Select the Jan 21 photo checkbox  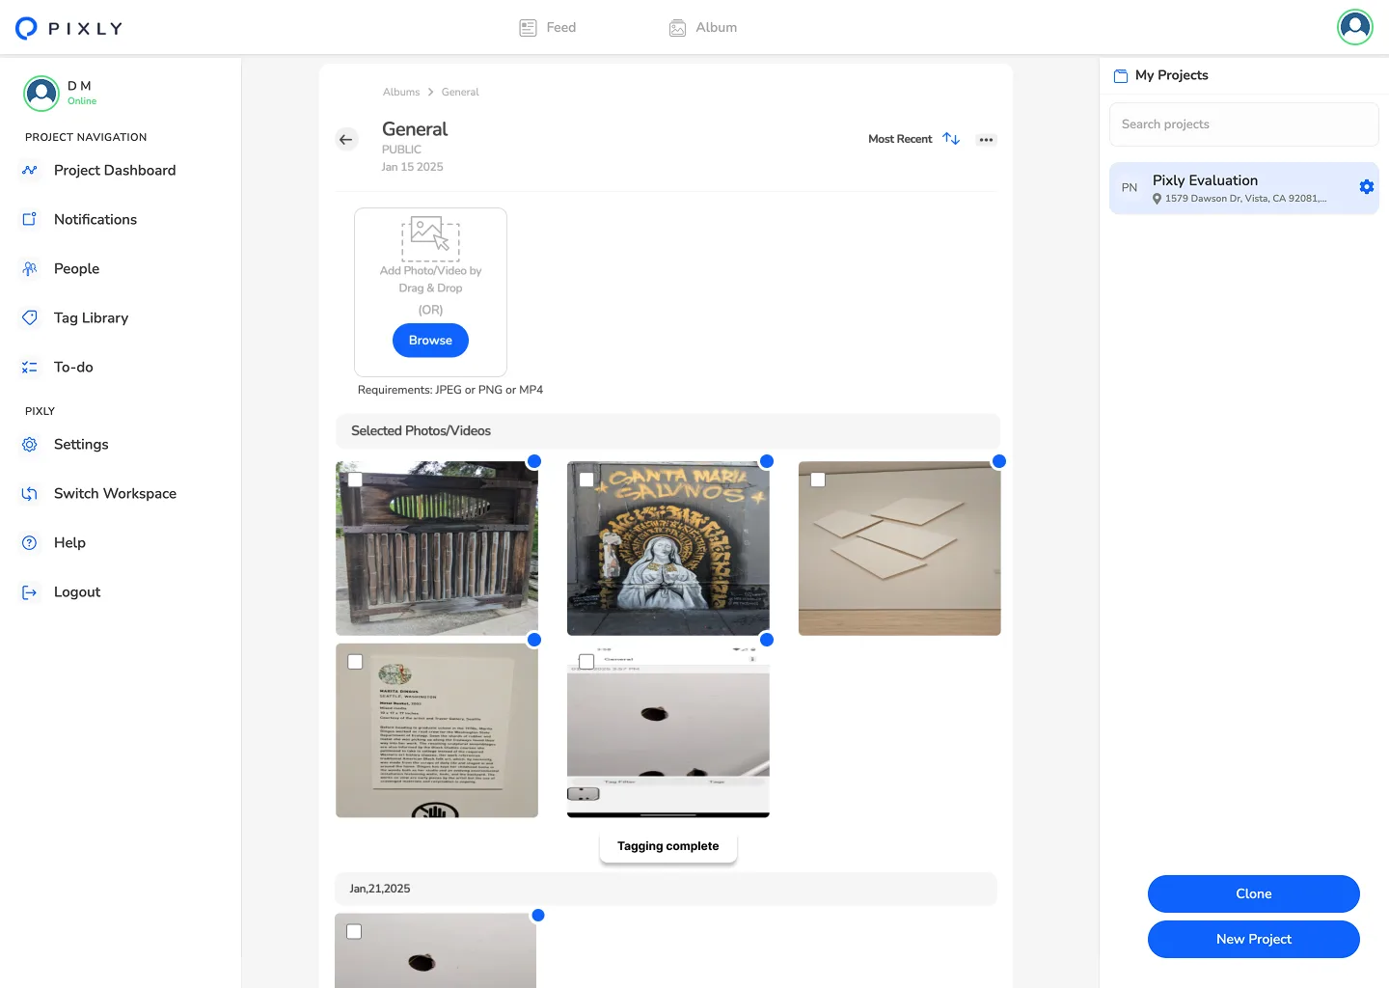tap(354, 932)
